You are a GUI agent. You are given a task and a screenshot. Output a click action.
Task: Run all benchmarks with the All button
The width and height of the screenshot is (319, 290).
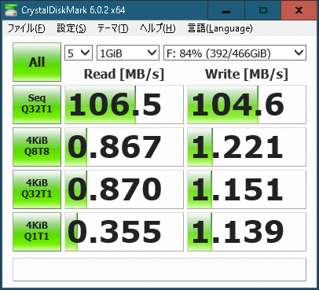37,62
